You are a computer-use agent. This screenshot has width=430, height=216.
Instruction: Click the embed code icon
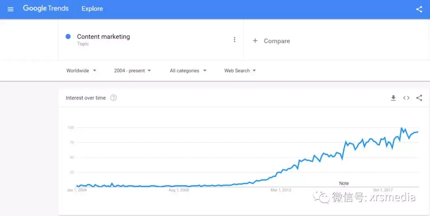point(406,98)
